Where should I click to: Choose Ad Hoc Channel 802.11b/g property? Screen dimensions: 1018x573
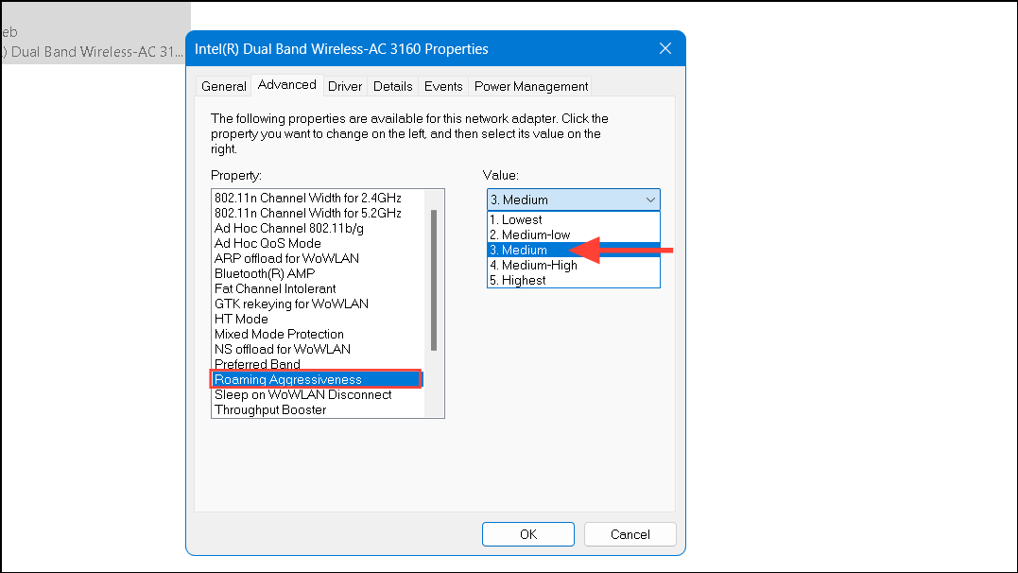(x=319, y=228)
